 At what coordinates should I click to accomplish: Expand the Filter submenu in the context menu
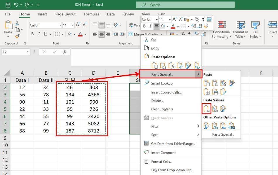click(198, 126)
